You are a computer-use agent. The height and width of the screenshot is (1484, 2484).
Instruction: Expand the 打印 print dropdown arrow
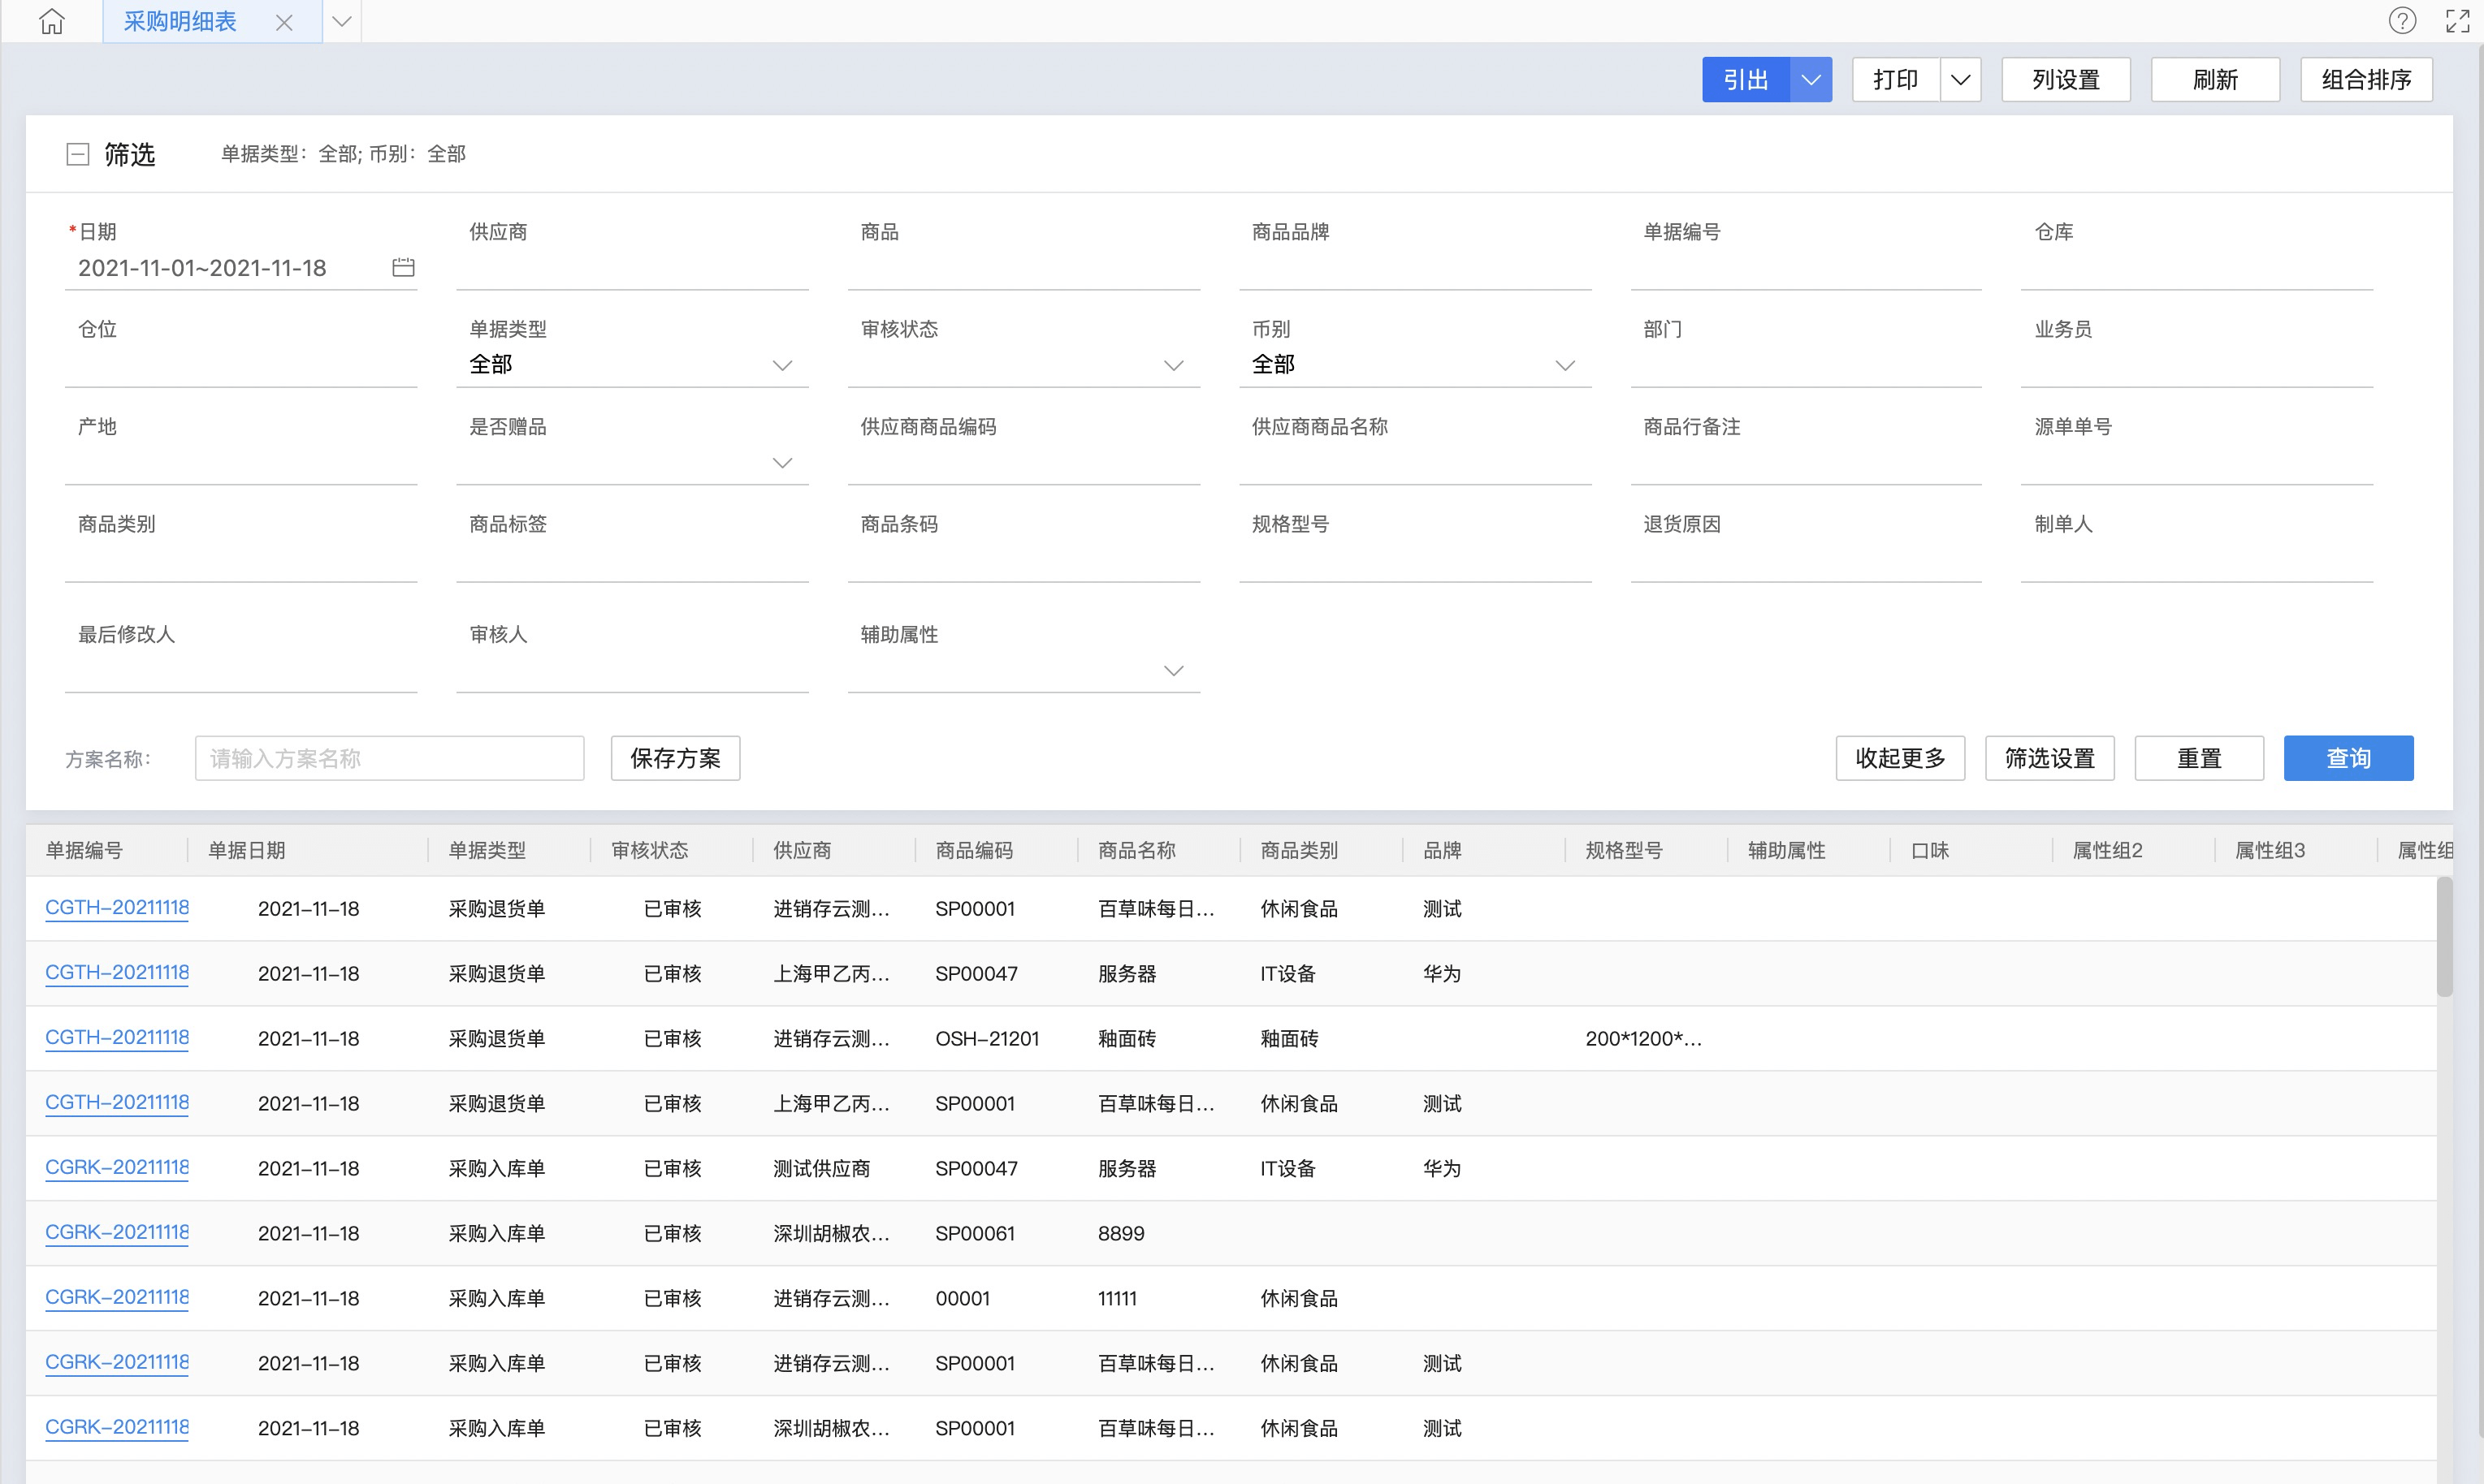tap(1960, 80)
